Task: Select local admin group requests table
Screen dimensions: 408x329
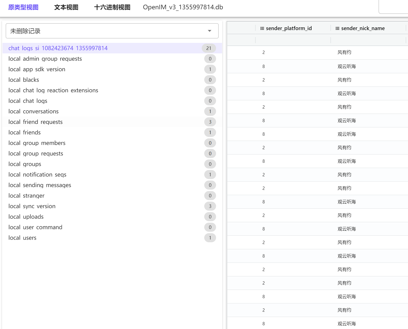Action: tap(112, 59)
